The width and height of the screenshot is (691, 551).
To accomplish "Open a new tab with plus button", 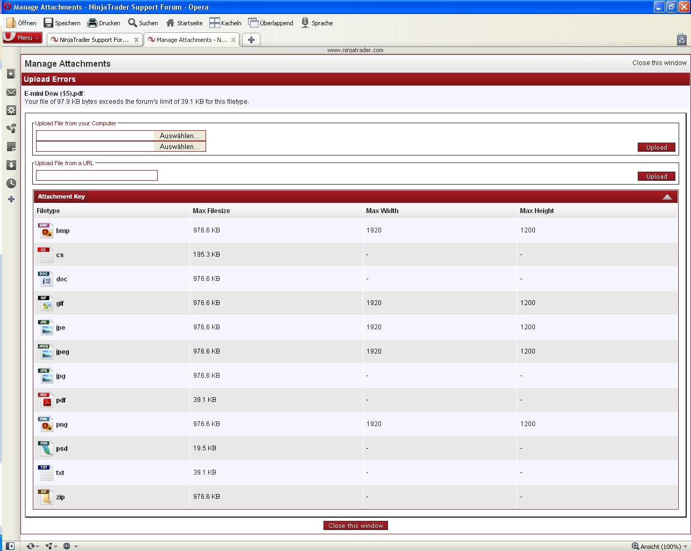I will (x=251, y=40).
